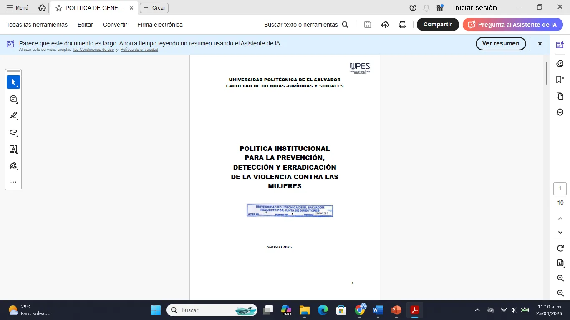Viewport: 570px width, 320px height.
Task: Open Word from the taskbar
Action: [x=378, y=310]
